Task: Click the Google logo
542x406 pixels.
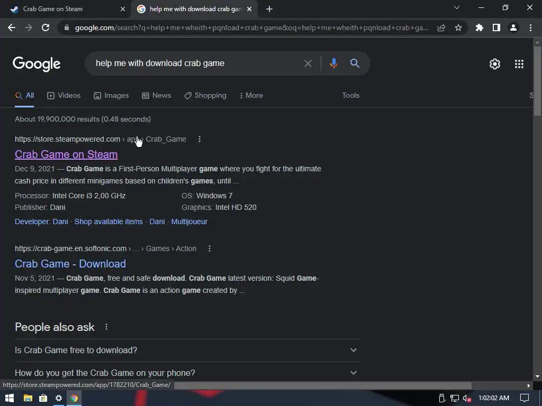Action: (x=37, y=64)
